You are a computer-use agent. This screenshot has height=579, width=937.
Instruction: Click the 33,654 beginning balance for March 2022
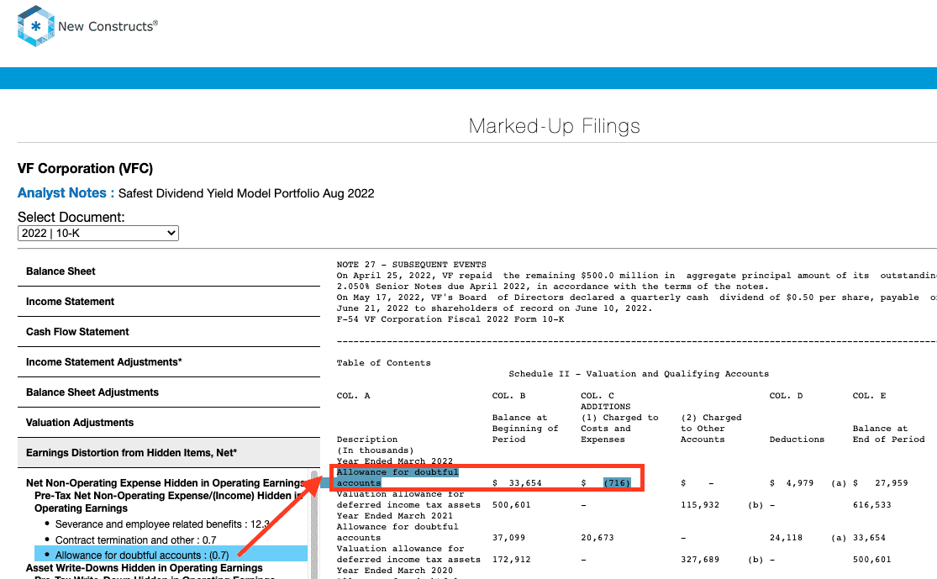[x=525, y=483]
